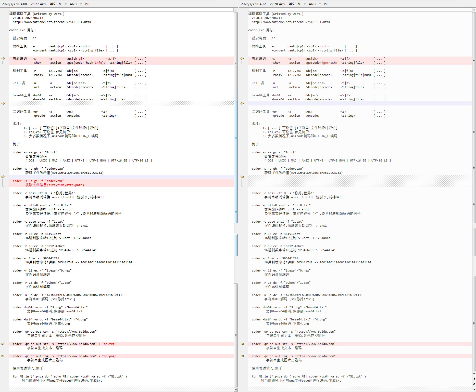Copy the left out-str qr.txt line to the right
476x392 pixels.
tap(3, 344)
